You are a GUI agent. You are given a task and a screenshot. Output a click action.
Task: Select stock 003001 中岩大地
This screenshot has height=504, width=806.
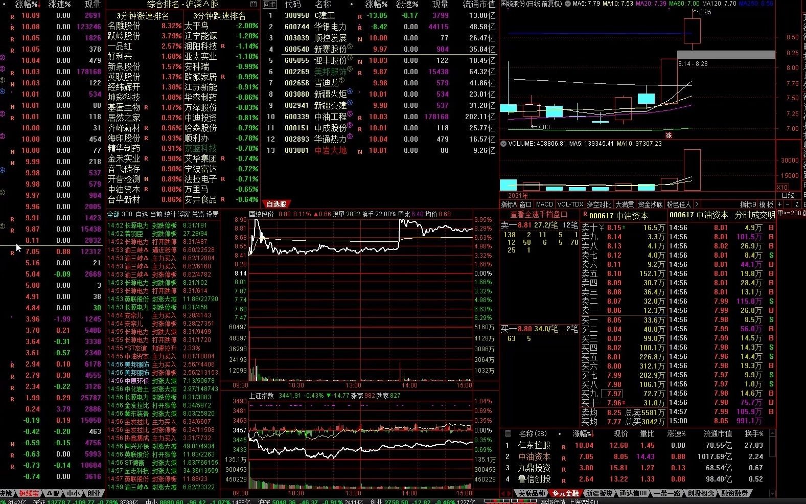point(381,150)
